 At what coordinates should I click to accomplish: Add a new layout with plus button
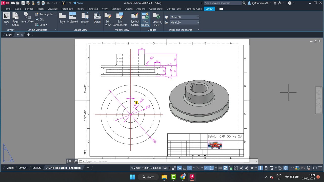point(88,168)
